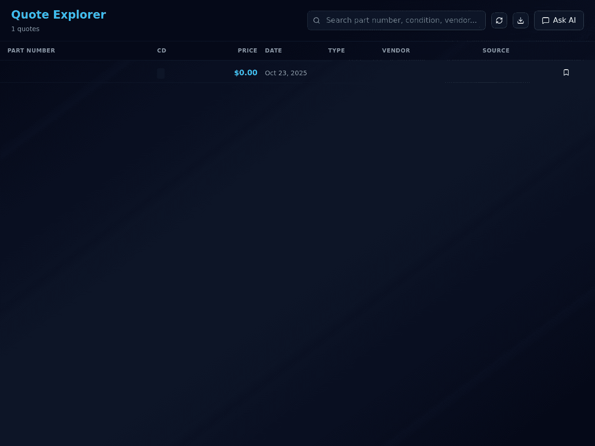Click the magnifier icon in search box
The image size is (595, 446).
[x=317, y=20]
